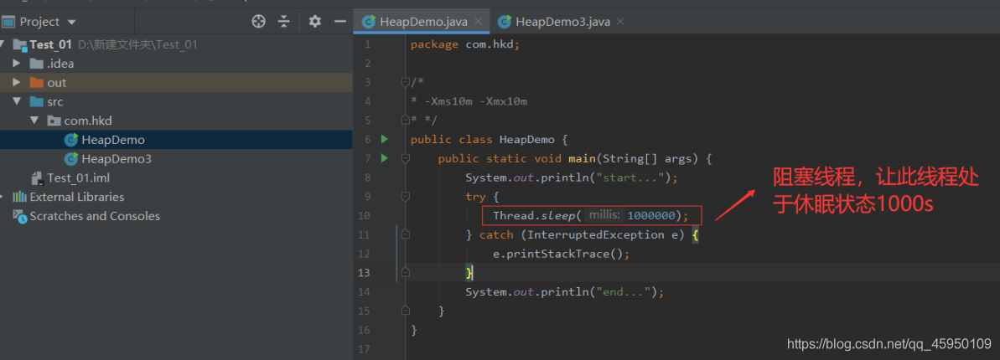Expand the .idea folder
The width and height of the screenshot is (1000, 360).
[x=17, y=64]
